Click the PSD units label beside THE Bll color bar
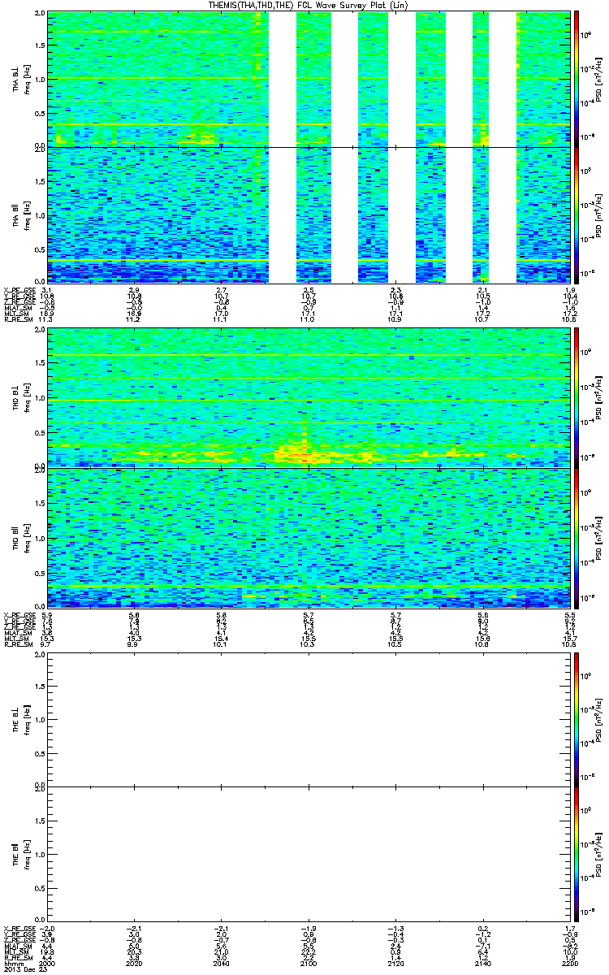The height and width of the screenshot is (975, 609). tap(598, 856)
